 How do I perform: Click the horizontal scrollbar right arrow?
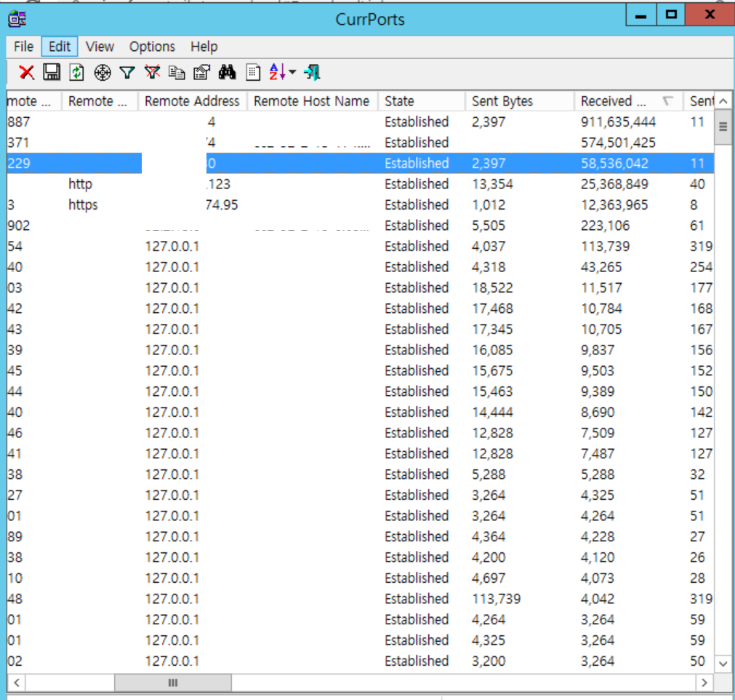tap(704, 683)
